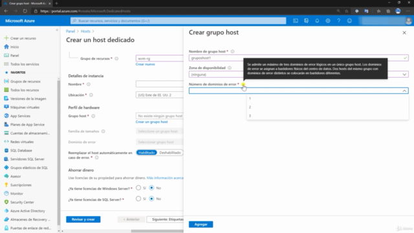Open the notifications bell
Screen dimensions: 414x233
coord(317,21)
